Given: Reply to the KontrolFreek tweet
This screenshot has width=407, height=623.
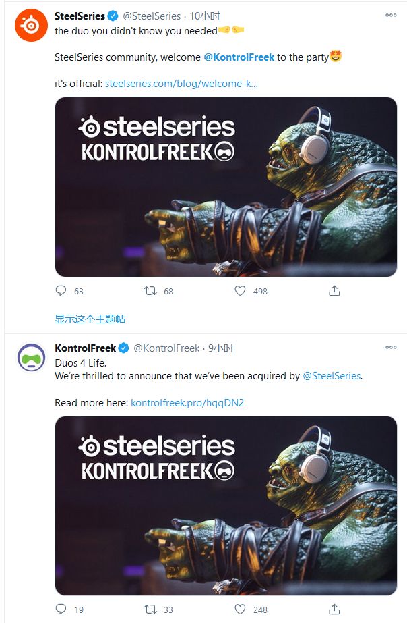Looking at the screenshot, I should (x=61, y=609).
